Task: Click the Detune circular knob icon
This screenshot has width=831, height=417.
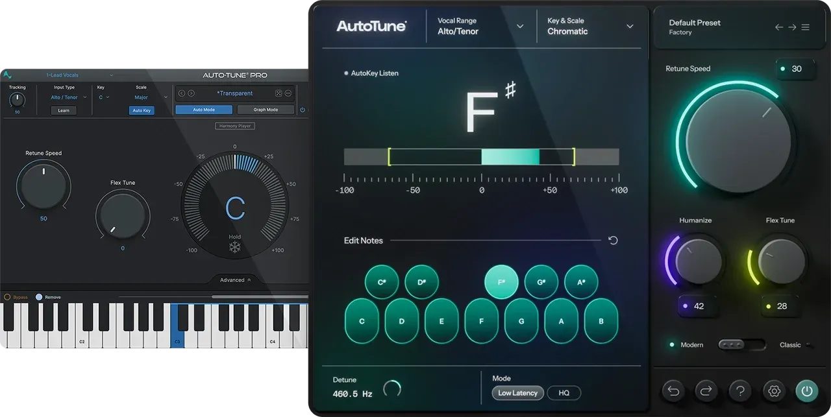Action: pyautogui.click(x=392, y=388)
